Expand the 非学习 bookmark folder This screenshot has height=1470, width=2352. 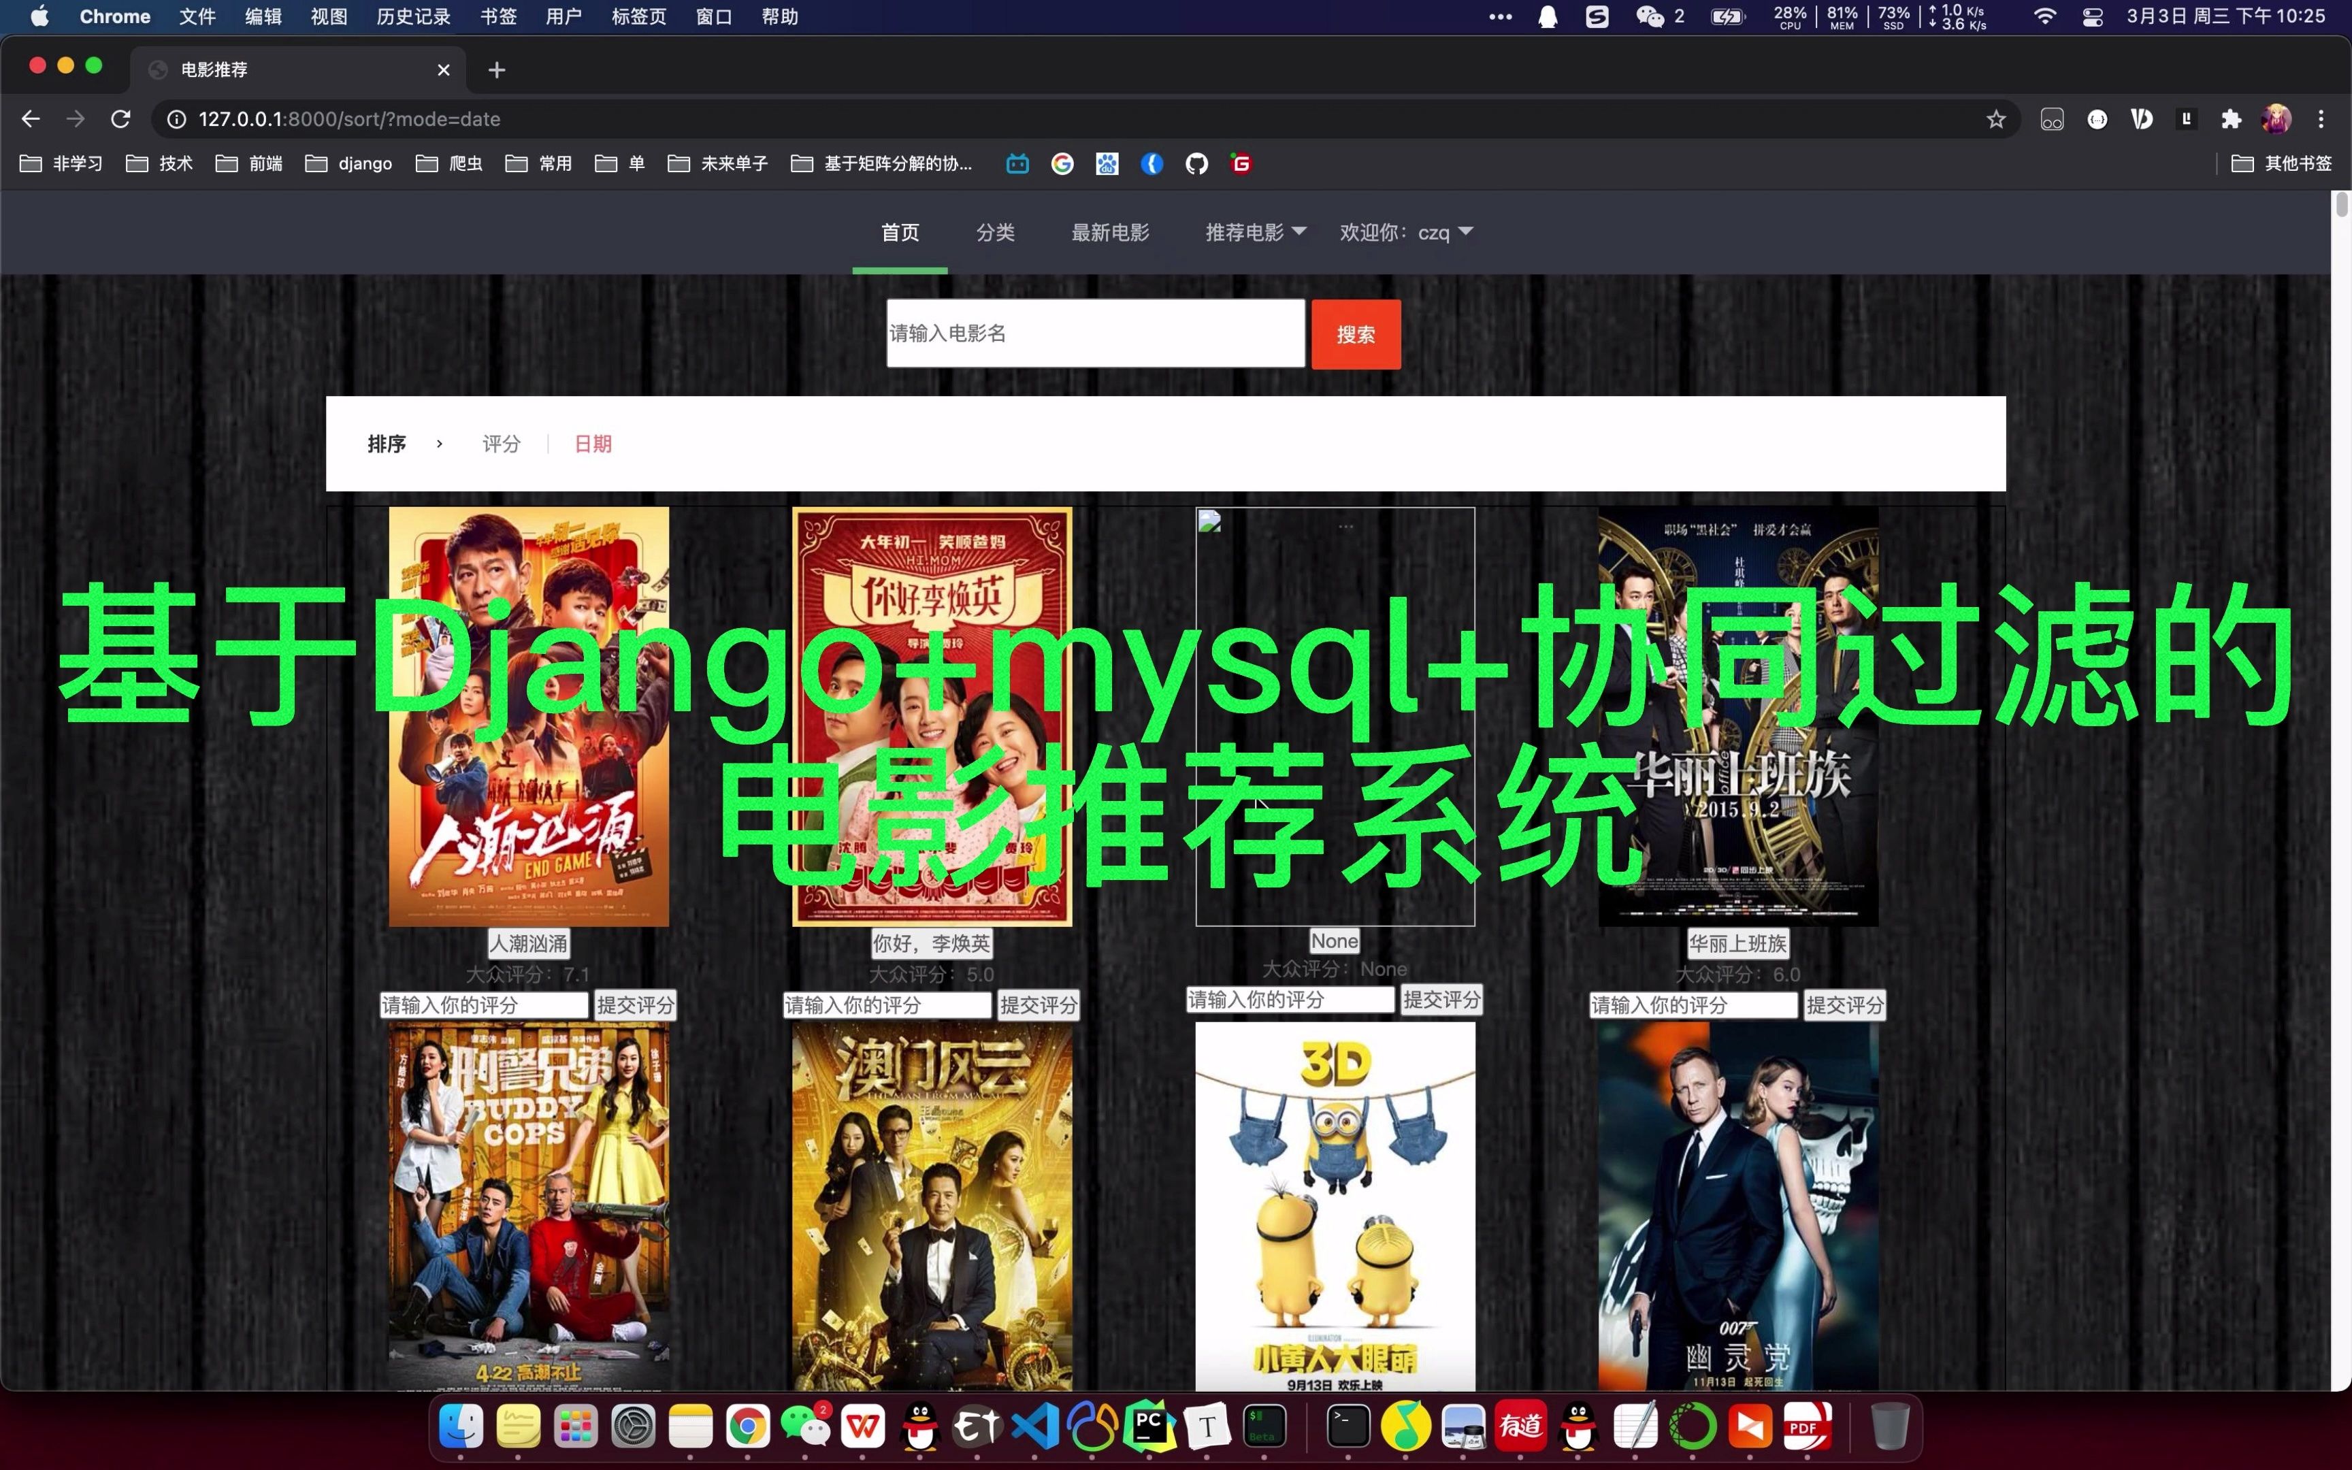click(61, 163)
